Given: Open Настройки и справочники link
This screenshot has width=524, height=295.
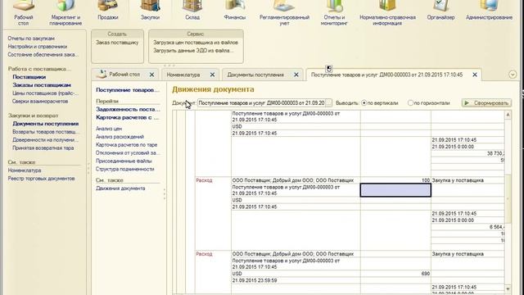Looking at the screenshot, I should 38,47.
